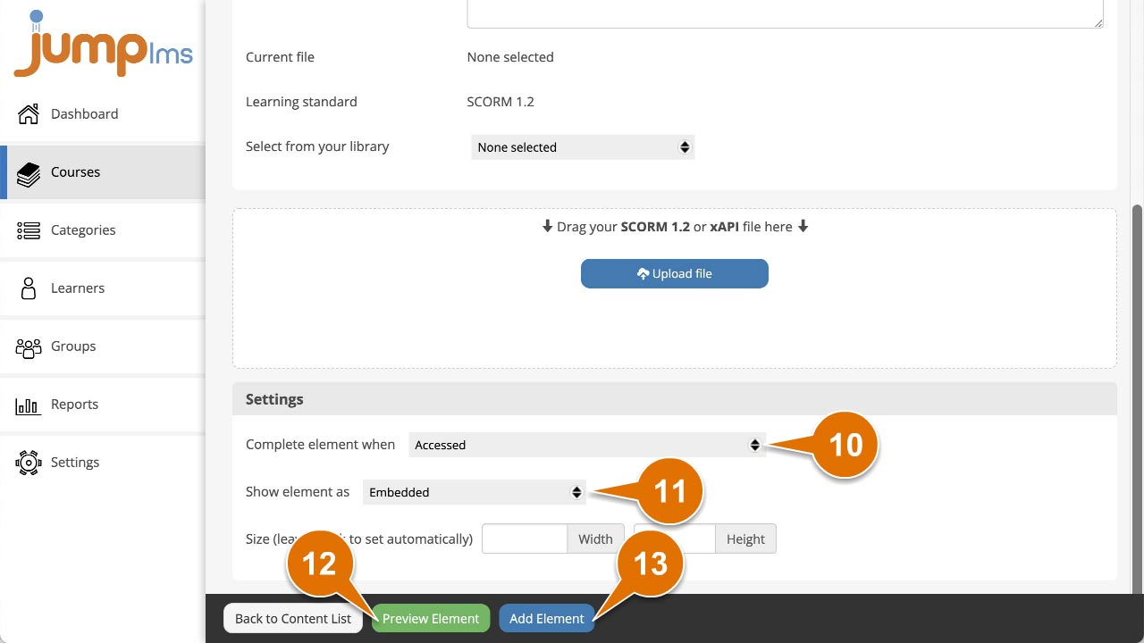The height and width of the screenshot is (643, 1144).
Task: Click the Settings gear icon
Action: (29, 463)
